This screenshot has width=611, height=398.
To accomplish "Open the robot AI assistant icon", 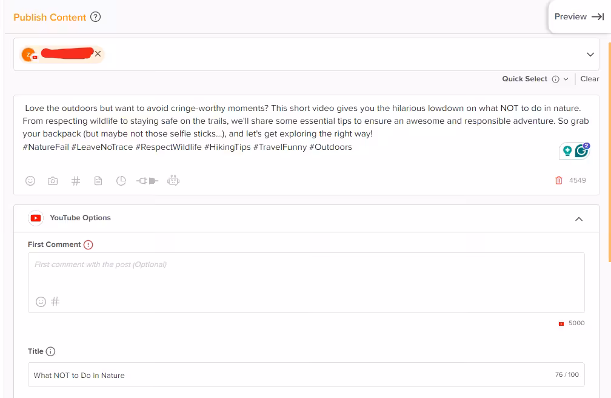I will click(x=173, y=180).
